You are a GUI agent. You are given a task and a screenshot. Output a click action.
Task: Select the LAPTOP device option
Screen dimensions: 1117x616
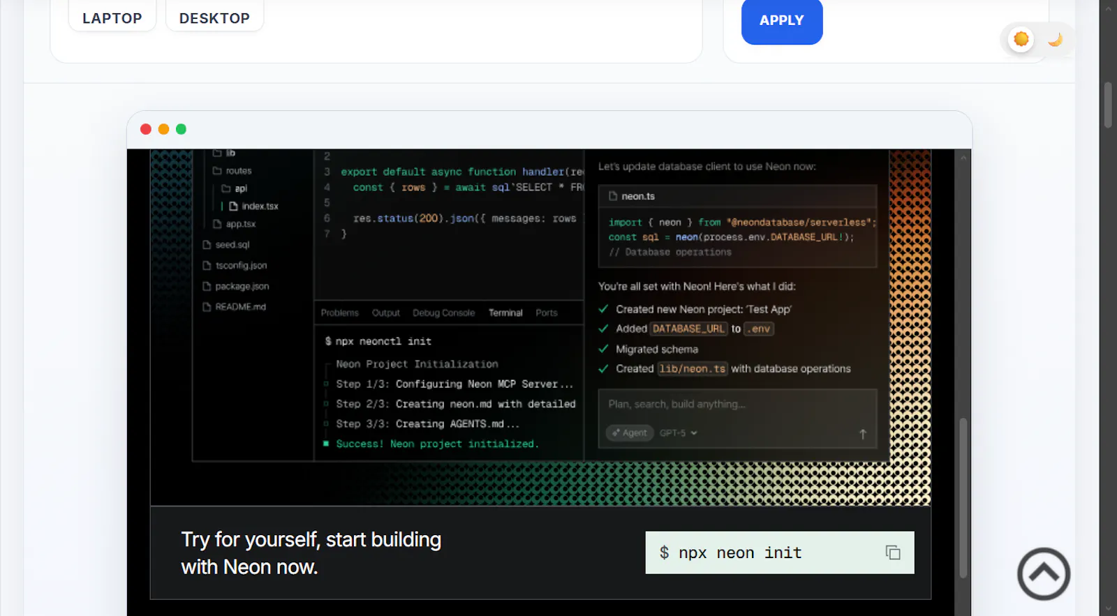[x=112, y=17]
